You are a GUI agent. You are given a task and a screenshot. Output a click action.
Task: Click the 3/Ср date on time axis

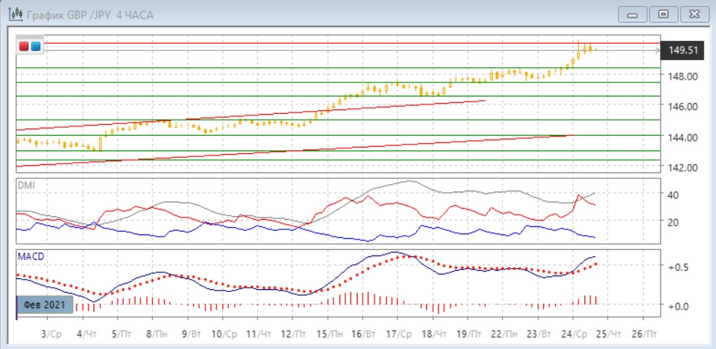click(50, 334)
